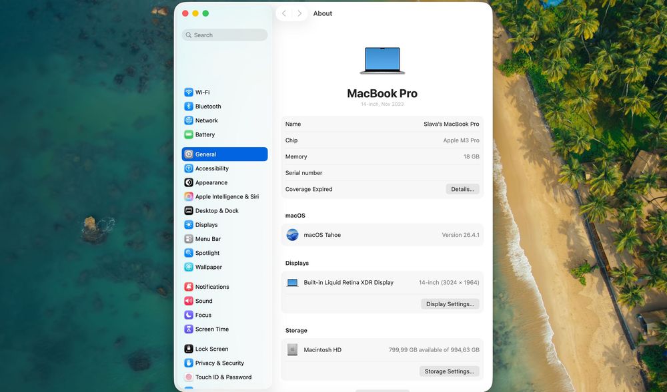This screenshot has width=667, height=392.
Task: Click the Search field in sidebar
Action: click(x=225, y=35)
